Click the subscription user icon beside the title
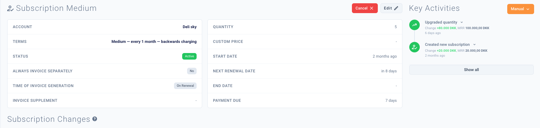The width and height of the screenshot is (540, 128). (10, 9)
